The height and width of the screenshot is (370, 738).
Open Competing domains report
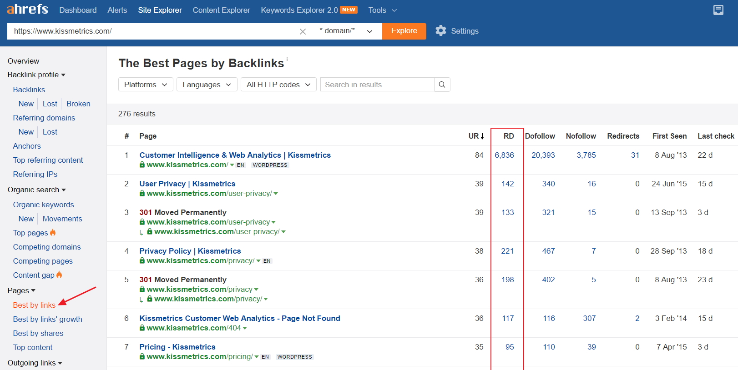[47, 247]
